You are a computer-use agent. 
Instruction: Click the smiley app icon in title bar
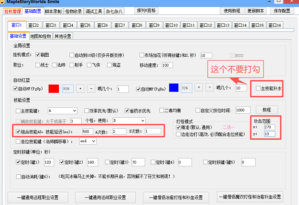[x=3, y=2]
